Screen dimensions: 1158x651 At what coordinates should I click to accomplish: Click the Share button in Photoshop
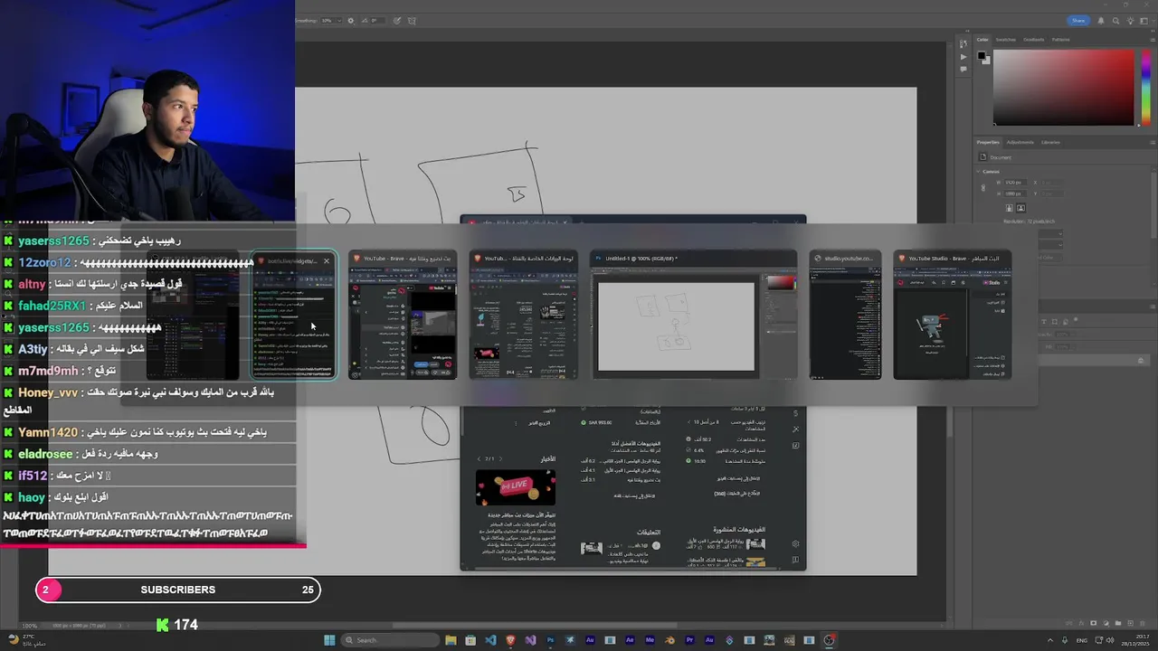click(x=1078, y=21)
